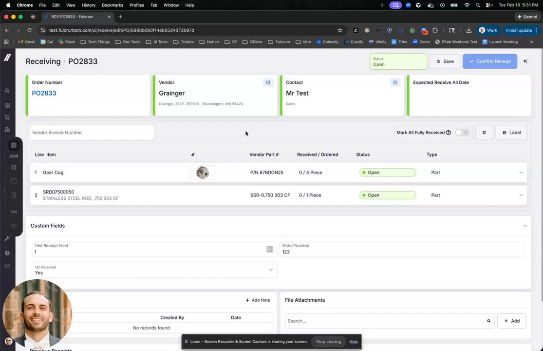The image size is (543, 351).
Task: Open Chrome downloads icon
Action: tap(468, 30)
